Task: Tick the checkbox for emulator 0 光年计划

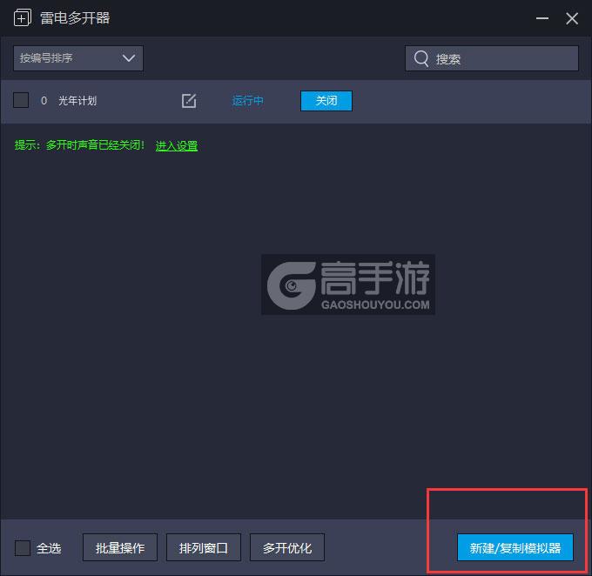Action: [21, 100]
